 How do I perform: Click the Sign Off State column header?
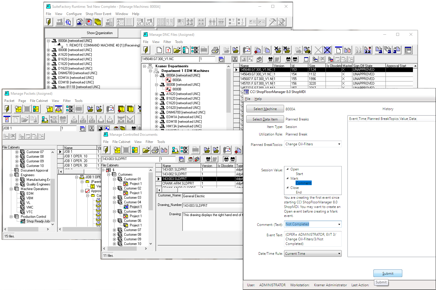[369, 66]
